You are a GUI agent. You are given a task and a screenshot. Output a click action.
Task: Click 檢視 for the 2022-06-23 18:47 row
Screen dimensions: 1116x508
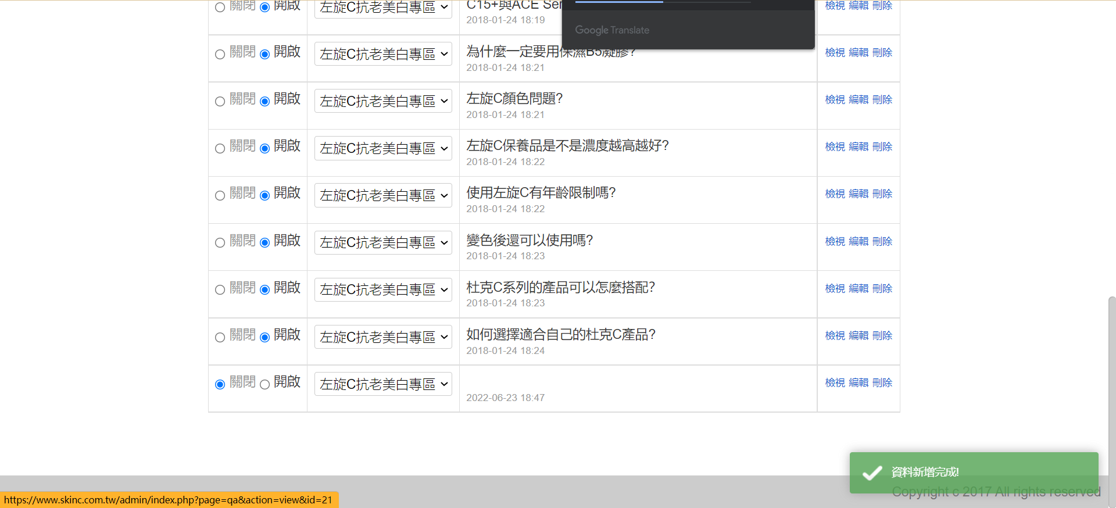pos(835,383)
